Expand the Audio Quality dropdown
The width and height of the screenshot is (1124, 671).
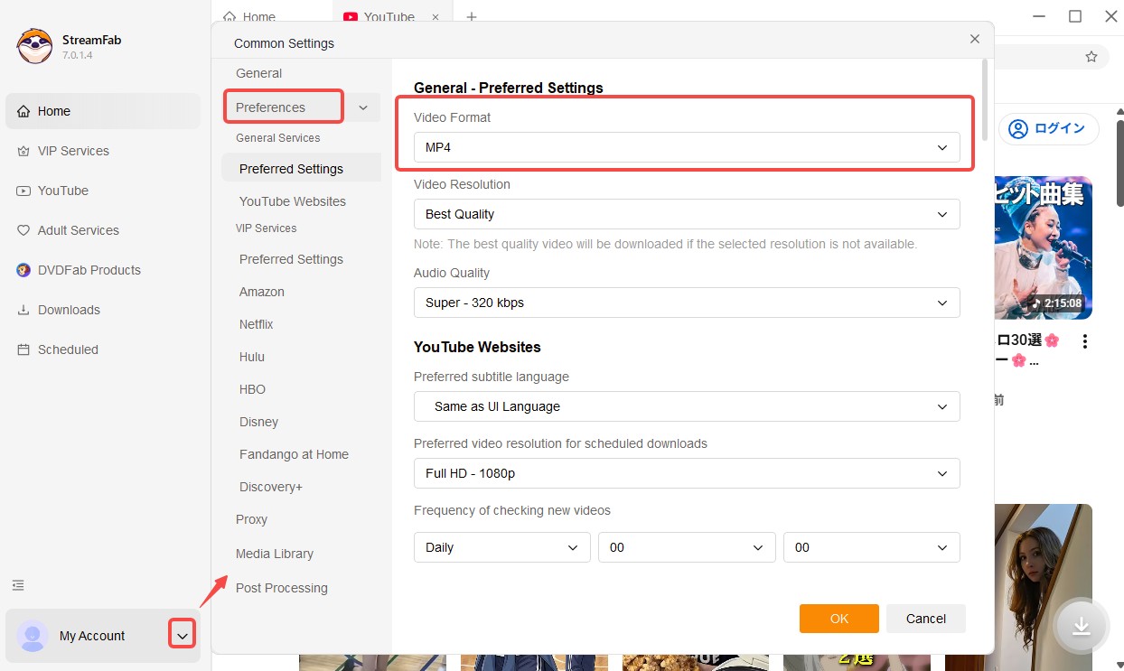[x=686, y=303]
